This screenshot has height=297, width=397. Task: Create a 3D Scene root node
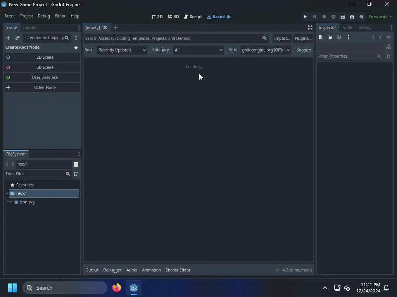pos(42,67)
